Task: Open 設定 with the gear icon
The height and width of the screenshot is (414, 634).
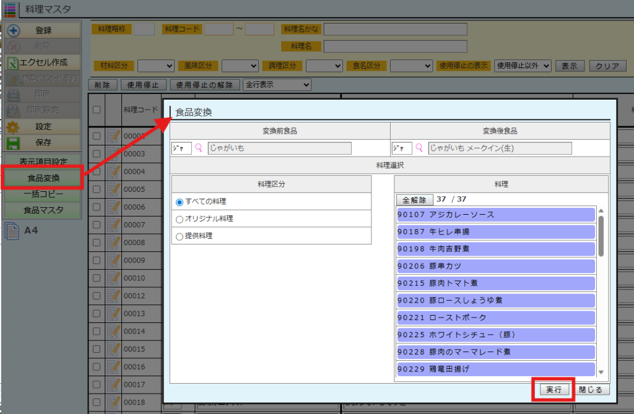Action: pyautogui.click(x=14, y=127)
